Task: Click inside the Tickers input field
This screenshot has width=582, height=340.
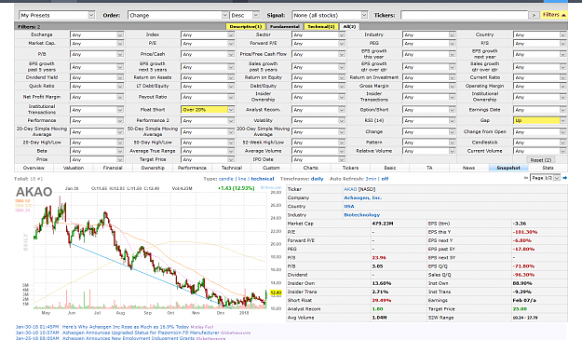Action: (465, 15)
